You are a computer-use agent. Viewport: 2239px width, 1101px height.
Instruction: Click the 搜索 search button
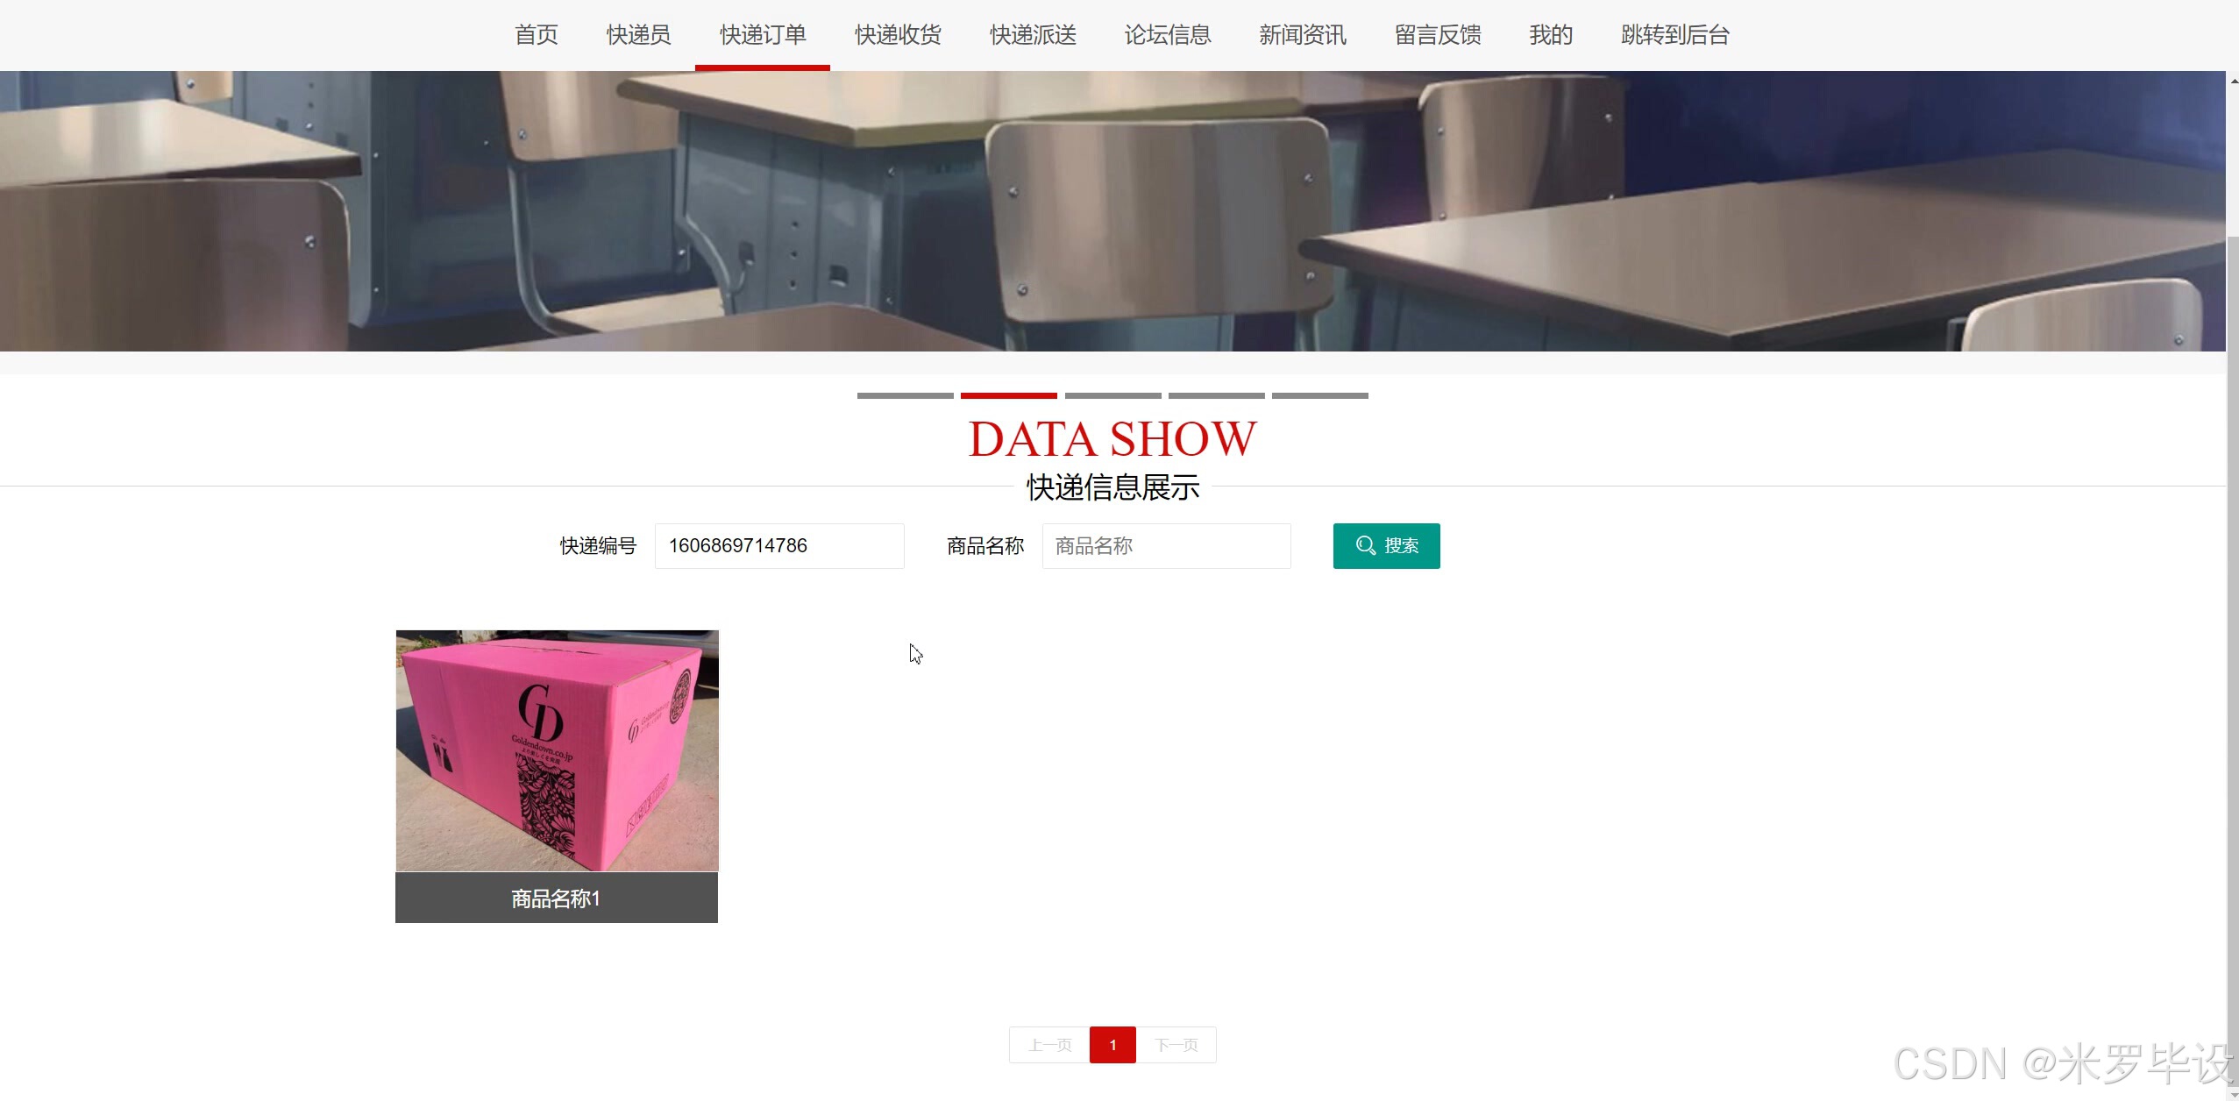click(x=1386, y=545)
